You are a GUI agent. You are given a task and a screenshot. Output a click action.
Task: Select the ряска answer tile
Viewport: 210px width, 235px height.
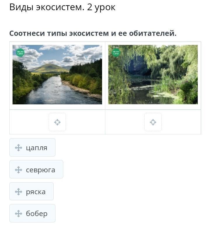32,191
